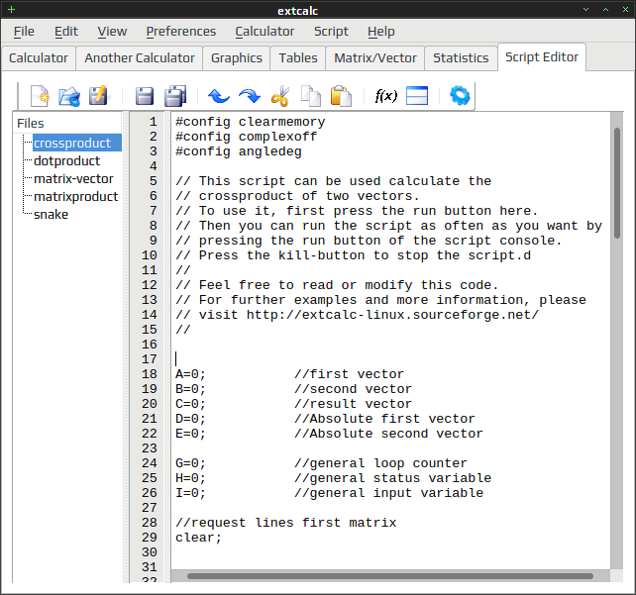Click the 'clear;' code line

(x=198, y=538)
